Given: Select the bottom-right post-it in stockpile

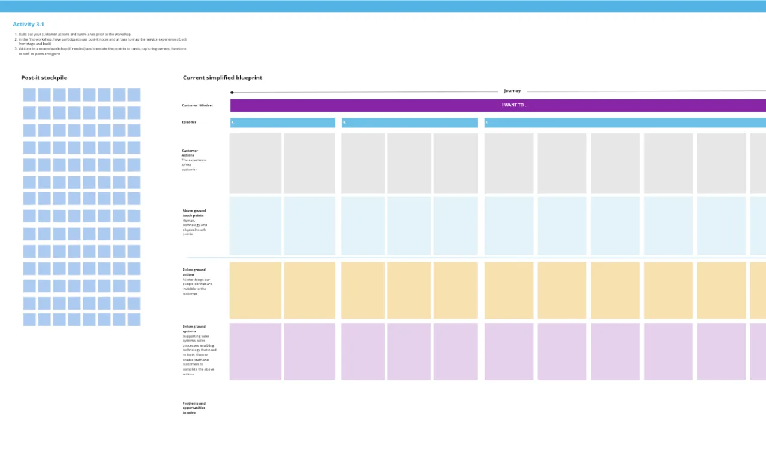Looking at the screenshot, I should (x=133, y=320).
